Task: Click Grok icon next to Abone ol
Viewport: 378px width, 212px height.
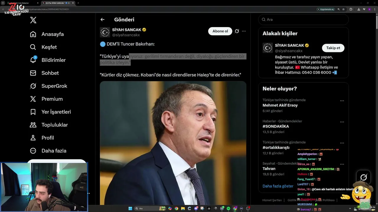Action: click(237, 31)
